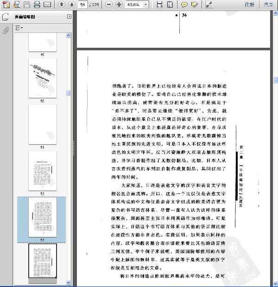Select page 50 CHAPTER thumbnail
The height and width of the screenshot is (287, 278).
[43, 78]
